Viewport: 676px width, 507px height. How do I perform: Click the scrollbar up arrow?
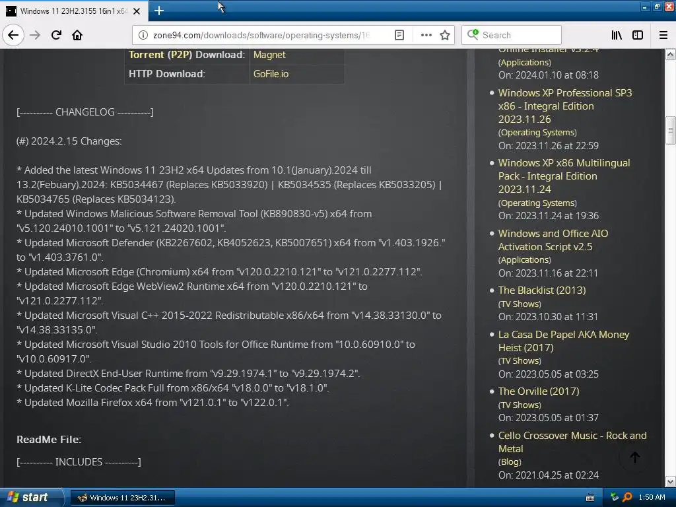pyautogui.click(x=671, y=54)
